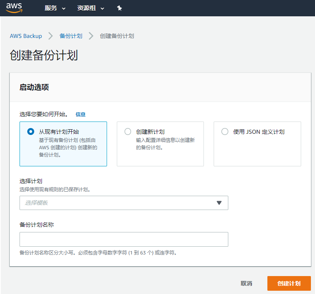The height and width of the screenshot is (294, 315).
Task: Click the 创建备份计划 breadcrumb item
Action: point(117,36)
